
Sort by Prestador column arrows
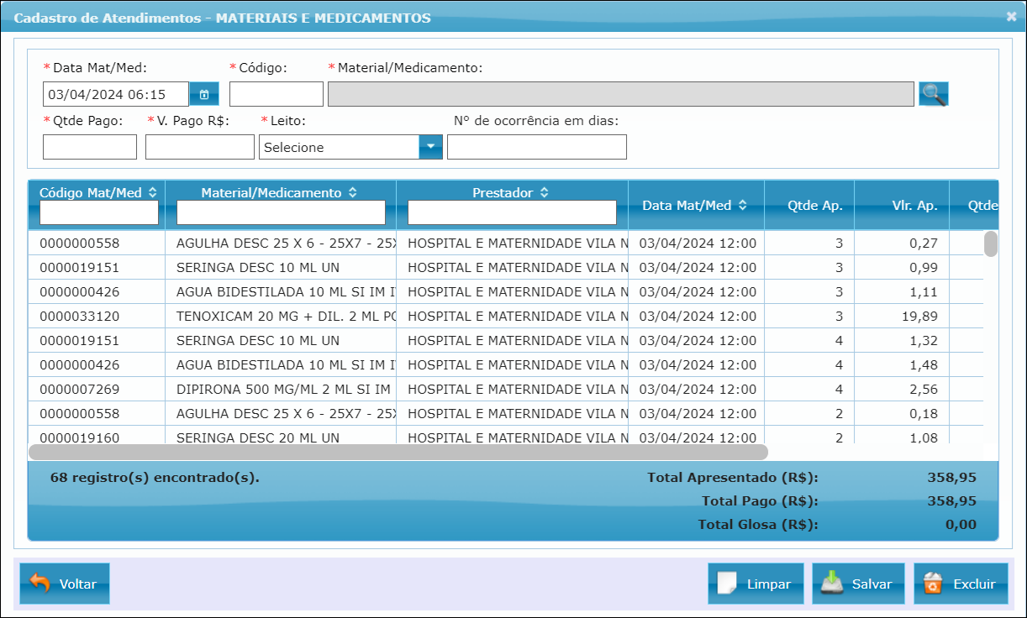coord(544,192)
